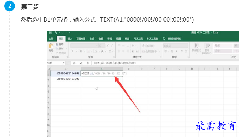Viewport: 239px width, 137px height.
Task: Click the cell borders icon
Action: (88, 52)
